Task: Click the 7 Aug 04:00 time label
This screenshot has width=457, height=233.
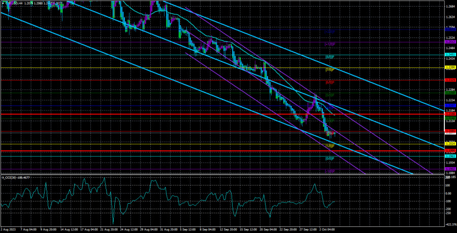Action: pyautogui.click(x=28, y=229)
